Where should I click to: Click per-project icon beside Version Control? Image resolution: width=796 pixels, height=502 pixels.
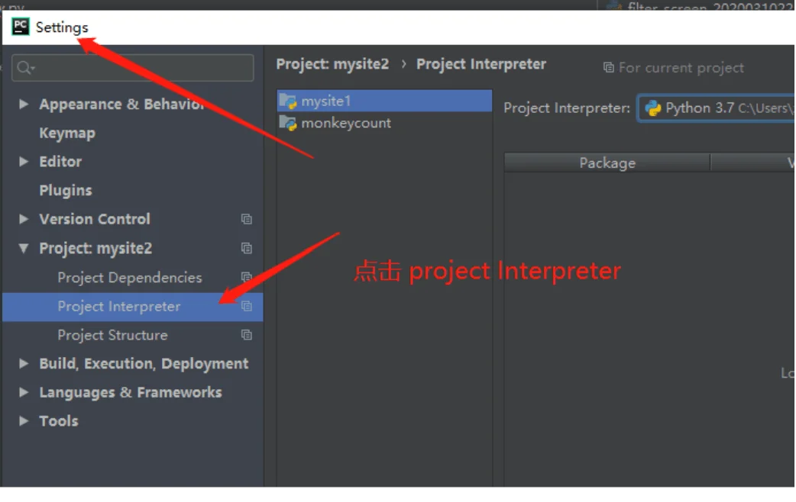246,219
